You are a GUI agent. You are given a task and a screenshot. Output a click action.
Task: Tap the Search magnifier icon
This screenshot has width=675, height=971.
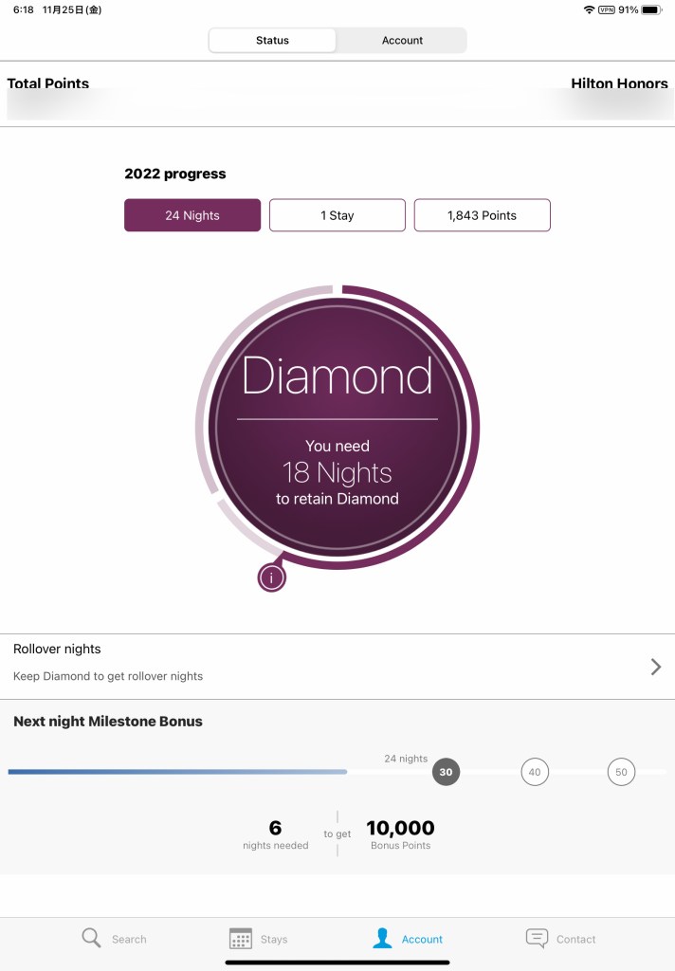pos(91,938)
